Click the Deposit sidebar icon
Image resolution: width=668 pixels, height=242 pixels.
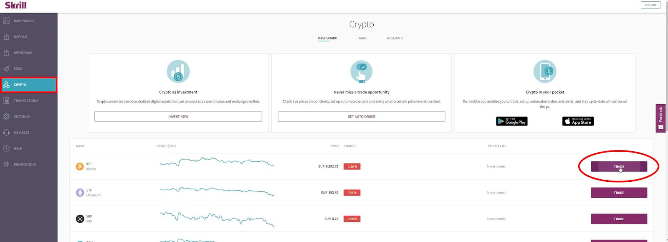pyautogui.click(x=6, y=37)
